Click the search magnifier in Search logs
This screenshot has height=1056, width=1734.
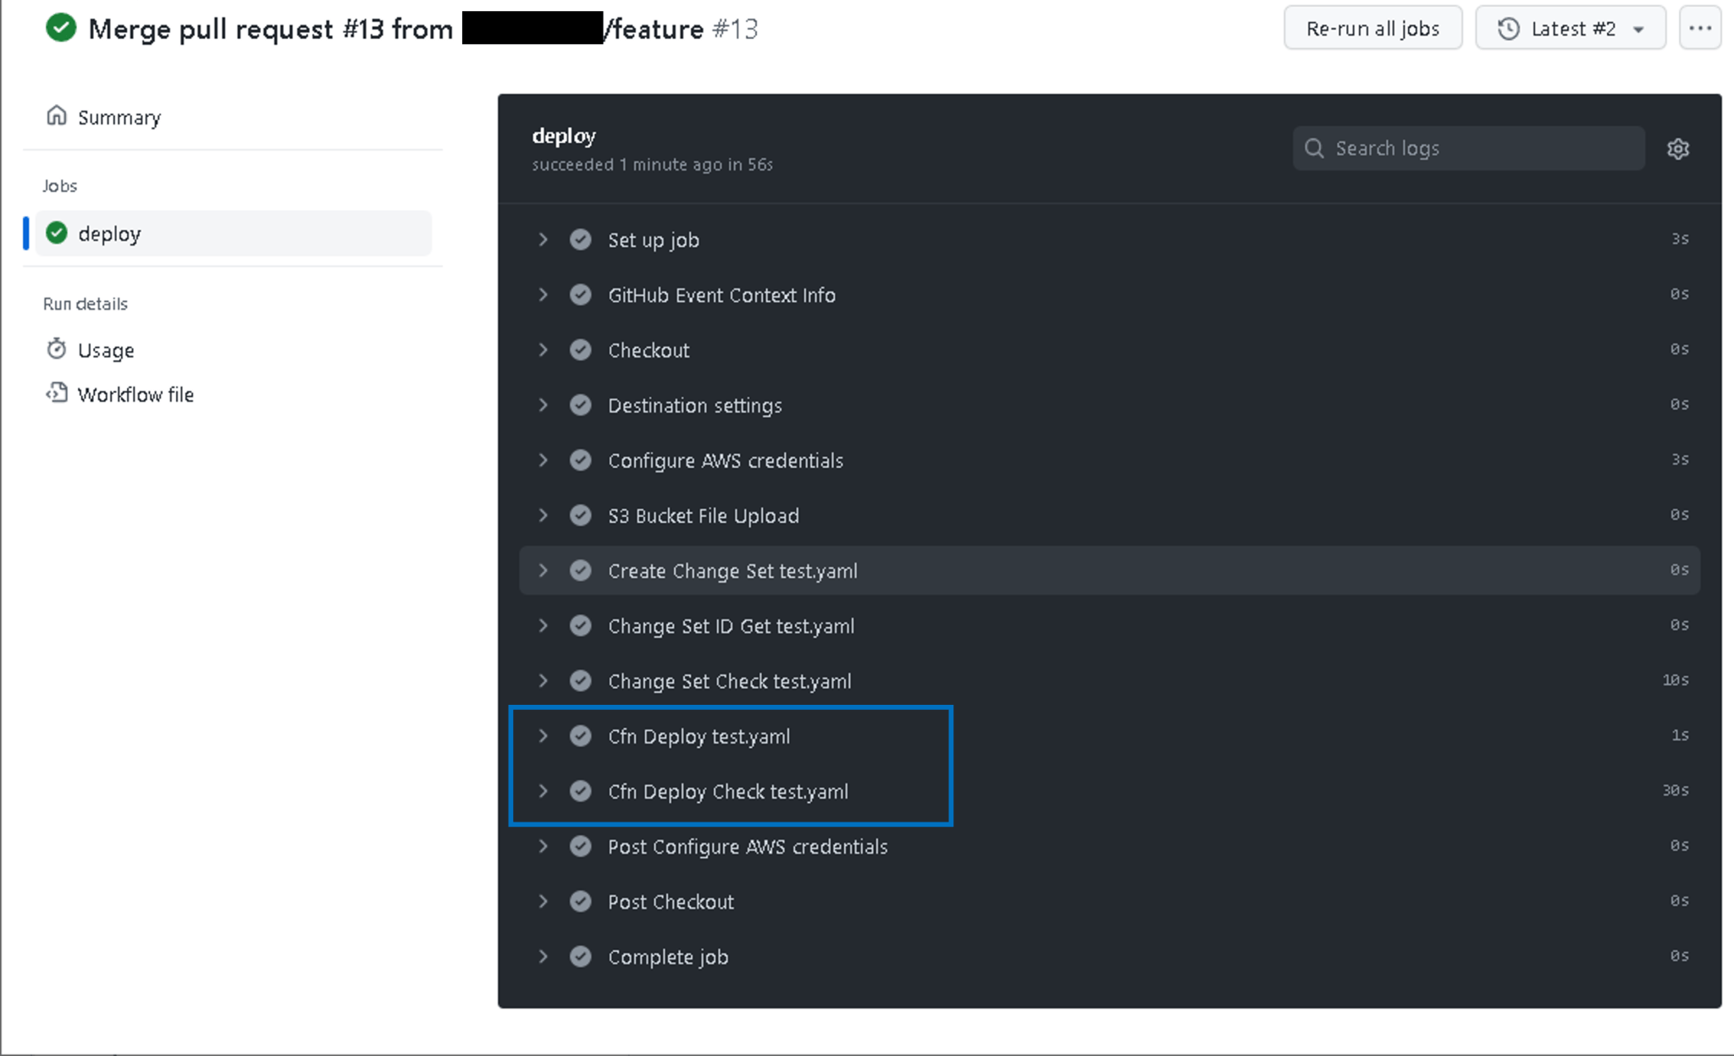(1315, 148)
